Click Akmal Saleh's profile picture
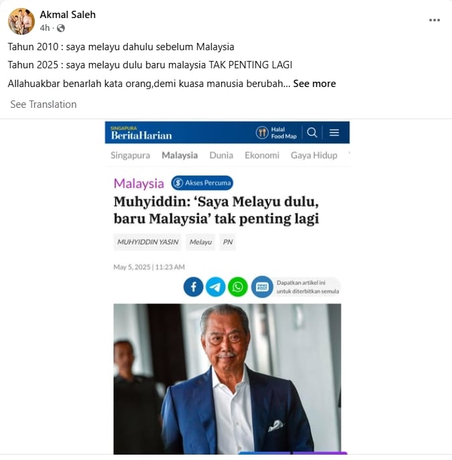This screenshot has height=460, width=452. pyautogui.click(x=21, y=21)
